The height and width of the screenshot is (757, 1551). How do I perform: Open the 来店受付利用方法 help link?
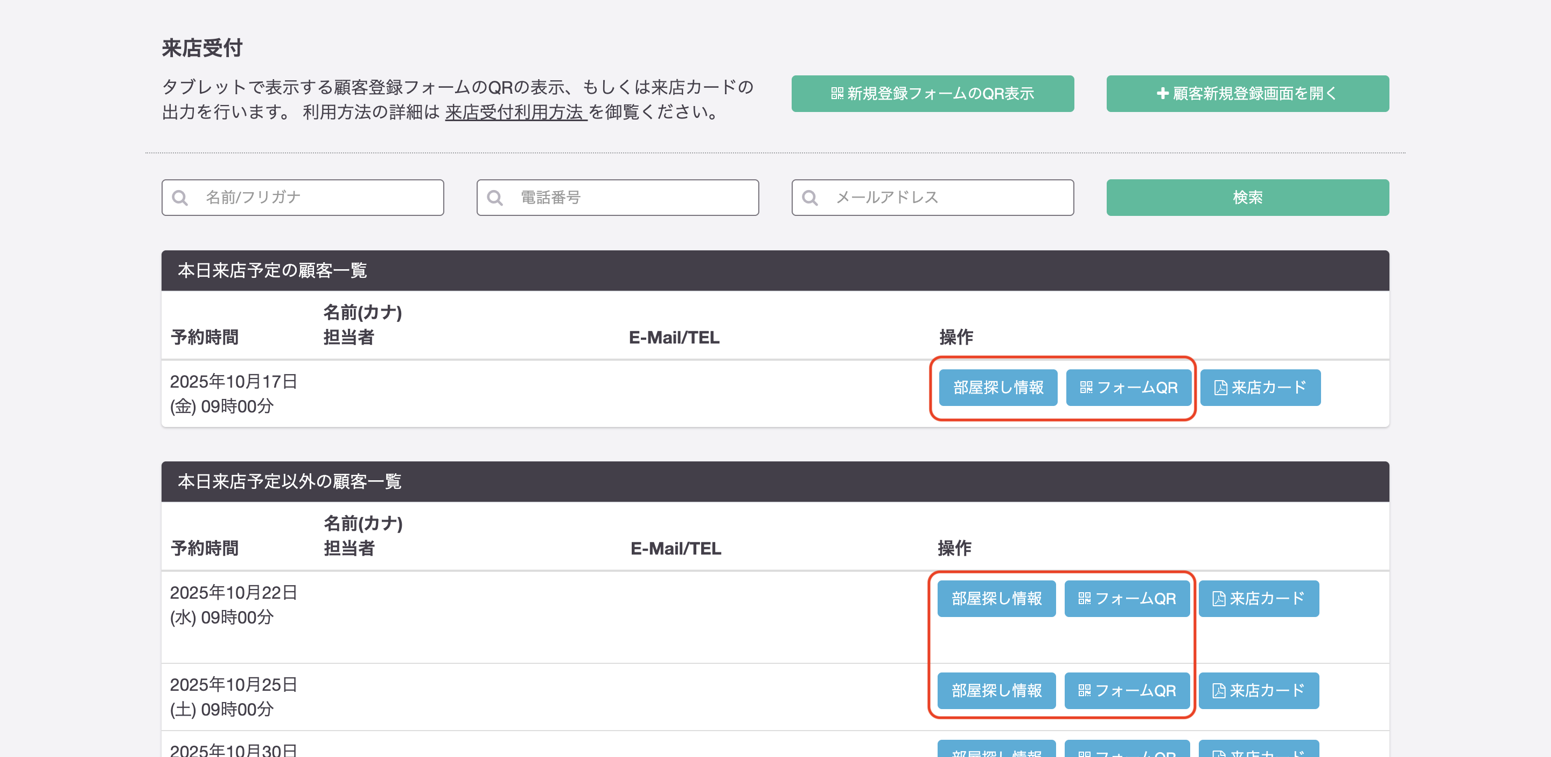pyautogui.click(x=516, y=112)
